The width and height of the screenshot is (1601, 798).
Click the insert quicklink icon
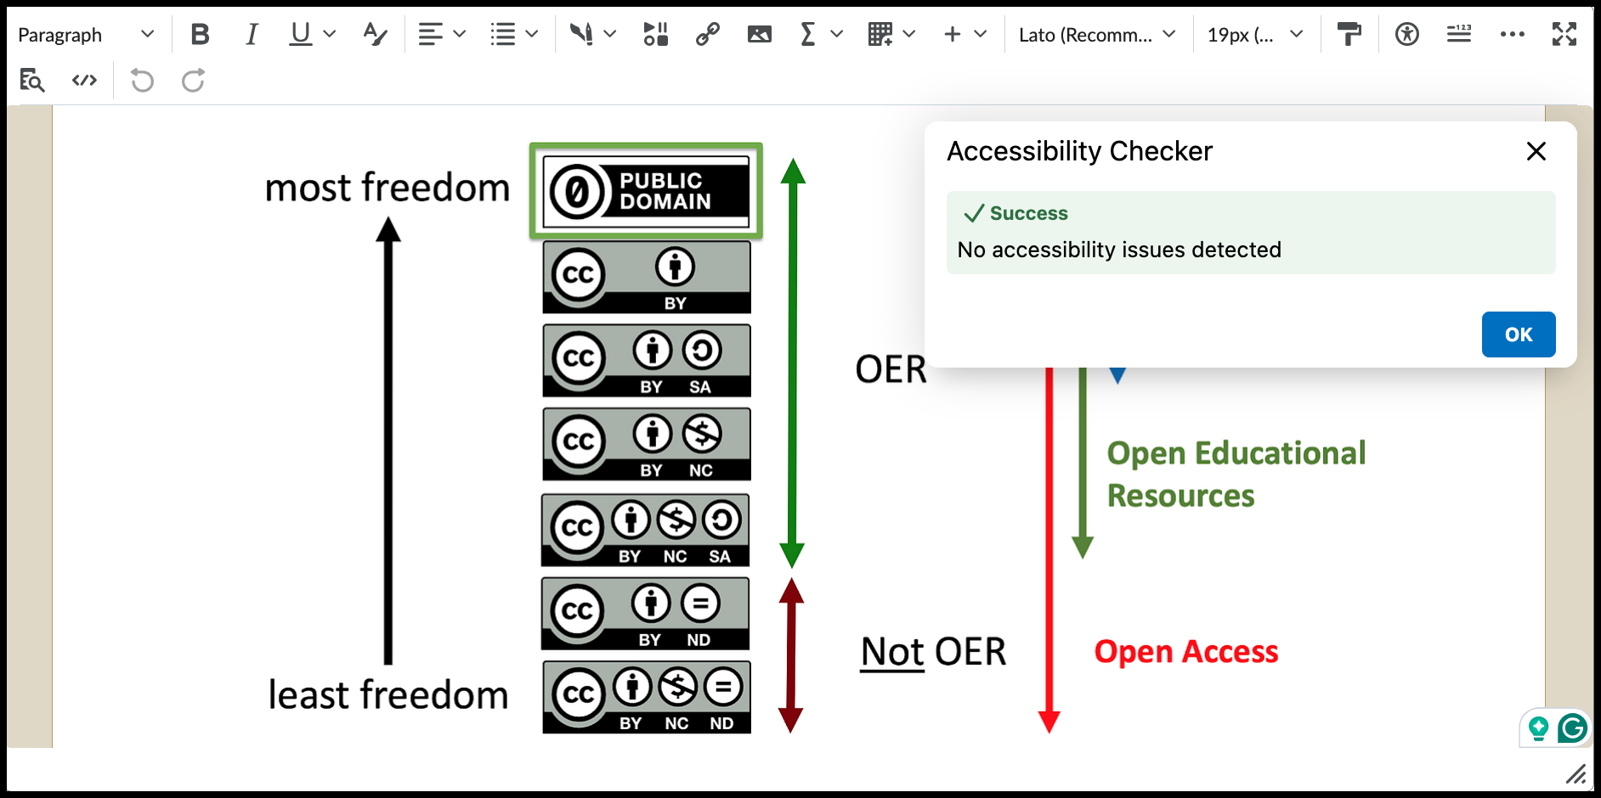coord(656,35)
